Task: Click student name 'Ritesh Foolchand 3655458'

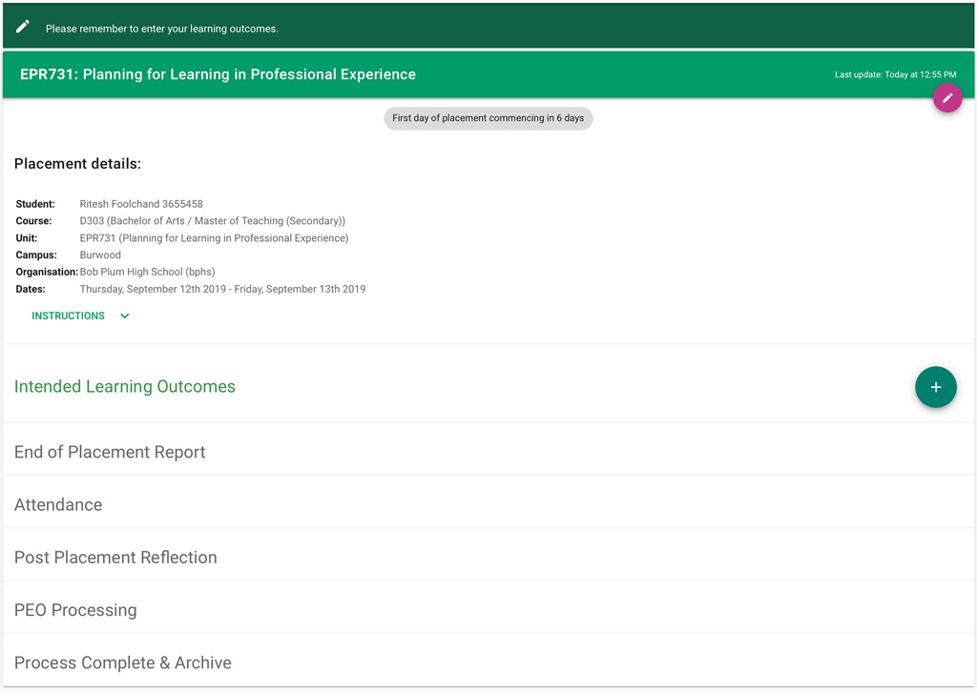Action: click(x=141, y=204)
